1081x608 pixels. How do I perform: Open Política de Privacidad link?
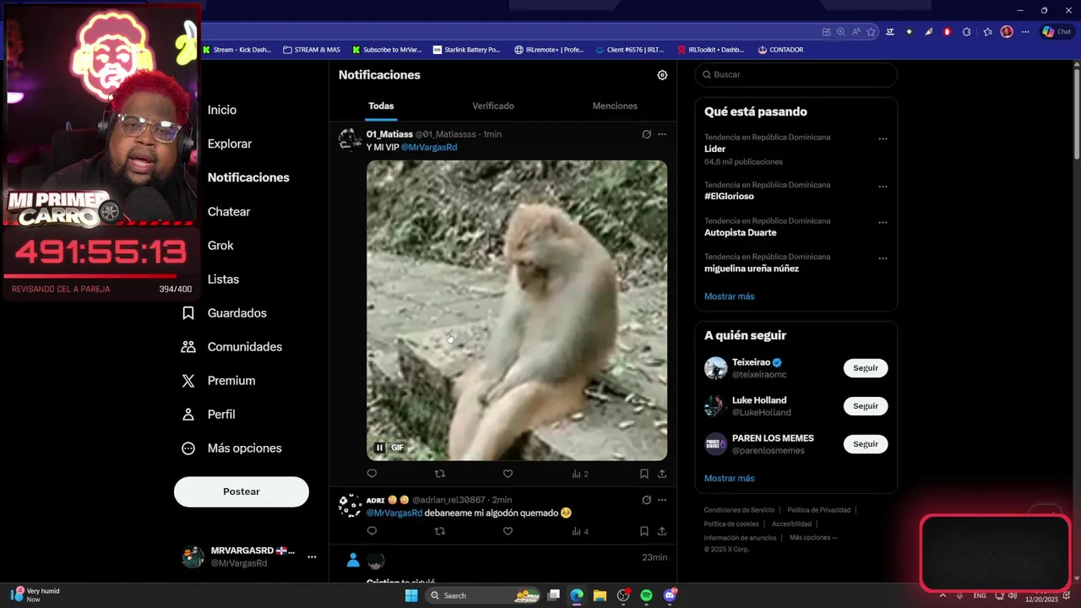818,510
